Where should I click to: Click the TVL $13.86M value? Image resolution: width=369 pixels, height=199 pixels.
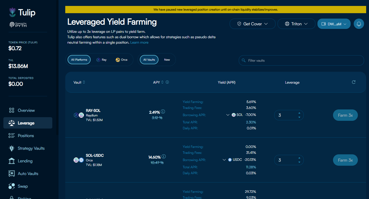click(x=18, y=66)
